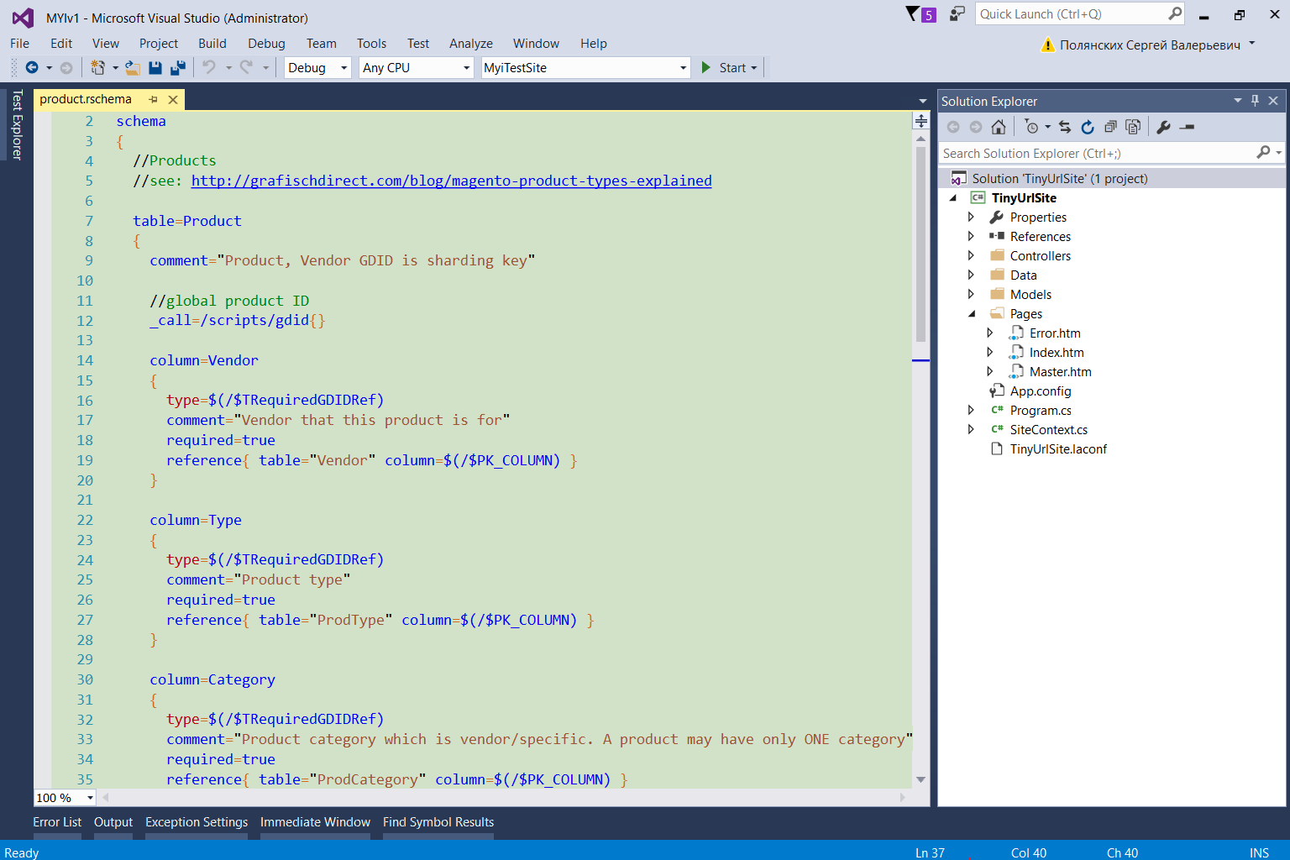Screen dimensions: 1290x860
Task: Click the Open File folder icon
Action: (133, 67)
